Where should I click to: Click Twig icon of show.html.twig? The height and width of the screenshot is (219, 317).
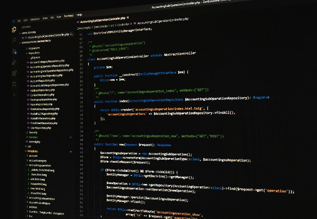[x=28, y=193]
